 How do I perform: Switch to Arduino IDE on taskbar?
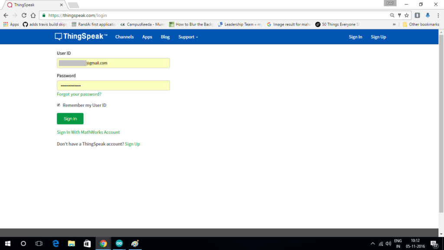119,243
